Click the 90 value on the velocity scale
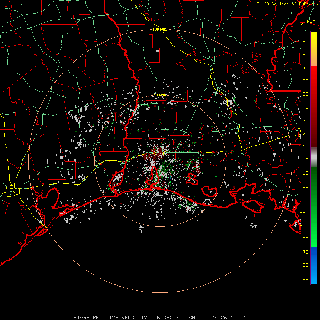 point(305,42)
